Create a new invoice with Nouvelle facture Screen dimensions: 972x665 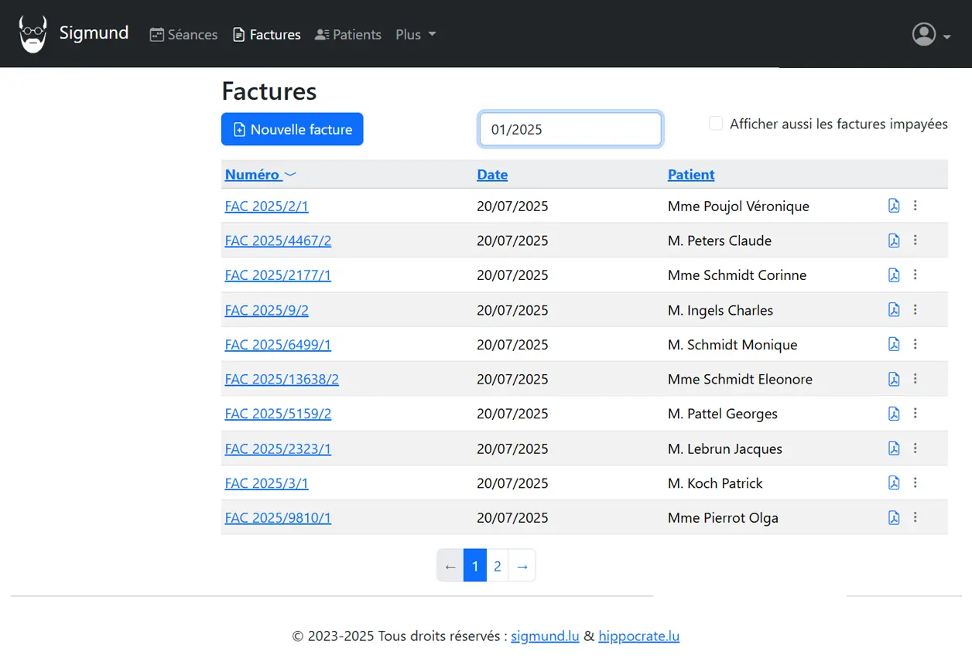pos(292,129)
